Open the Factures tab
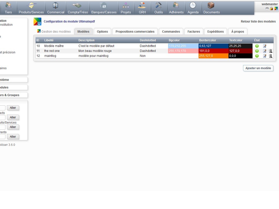This screenshot has width=279, height=209. pyautogui.click(x=194, y=32)
